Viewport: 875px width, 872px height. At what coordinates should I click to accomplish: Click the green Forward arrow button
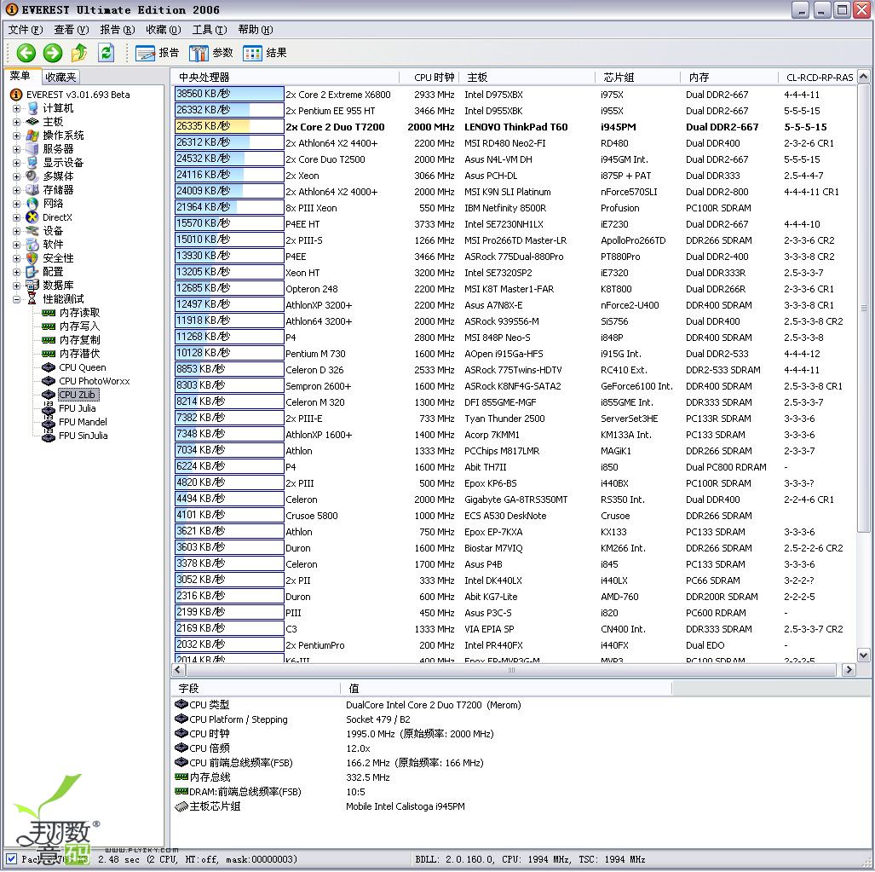[x=53, y=53]
